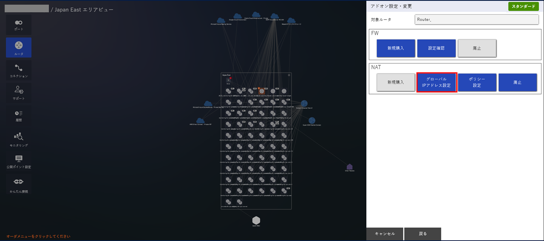Click the かんたん接続 sidebar icon
Viewport: 544px width, 241px height.
tap(19, 184)
